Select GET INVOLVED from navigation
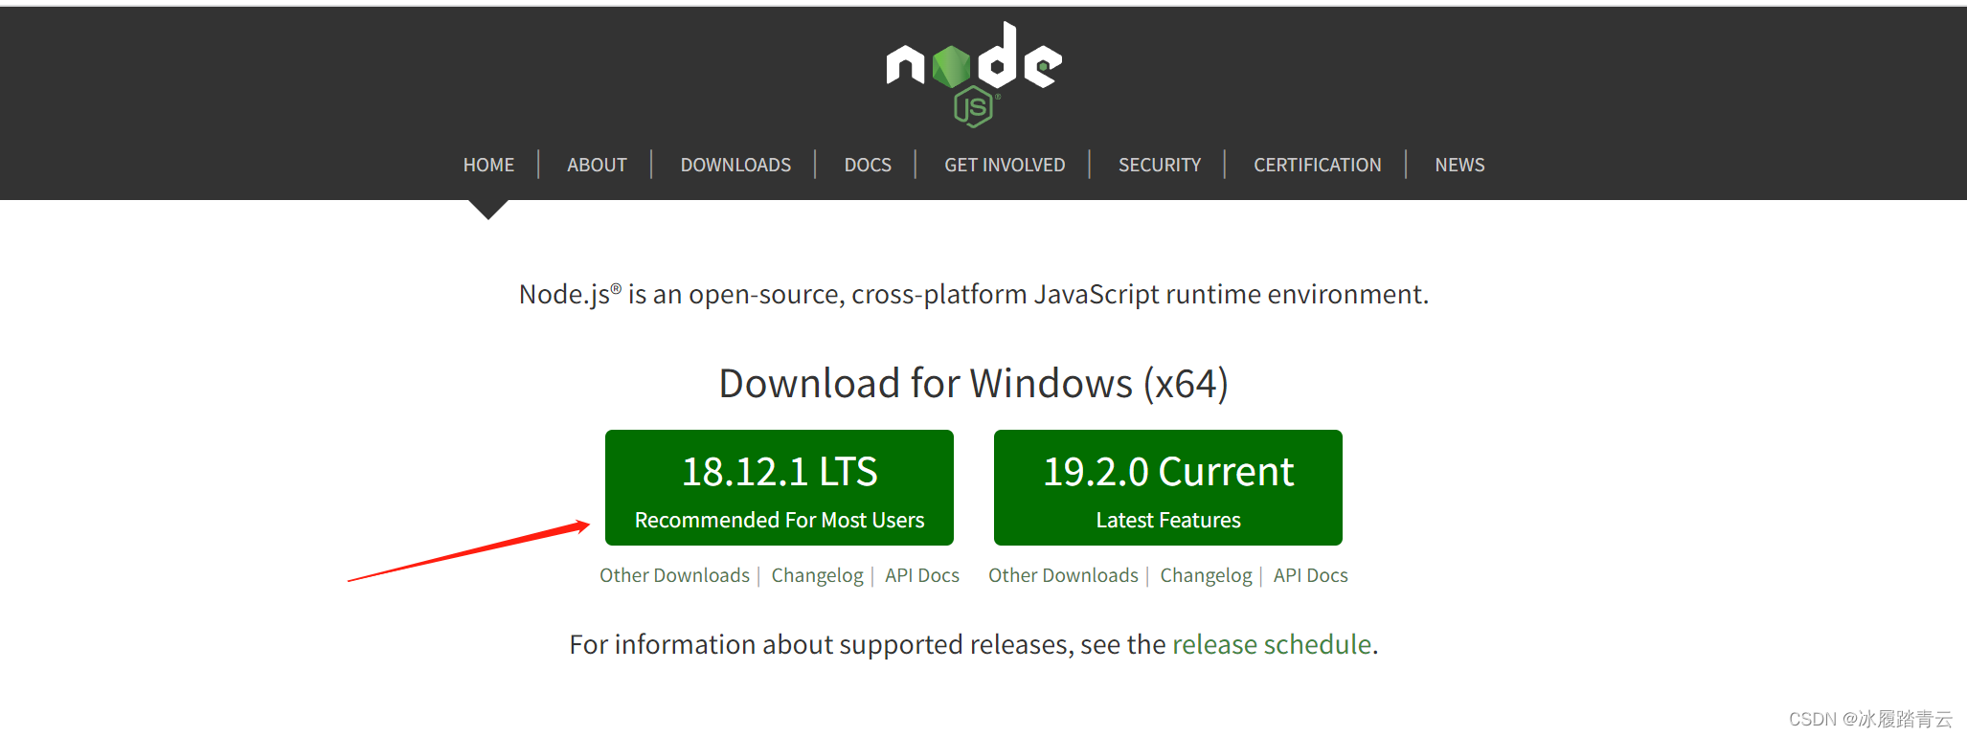Image resolution: width=1967 pixels, height=737 pixels. coord(1005,164)
